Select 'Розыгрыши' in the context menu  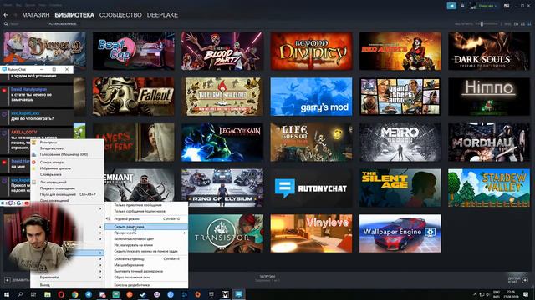67,142
